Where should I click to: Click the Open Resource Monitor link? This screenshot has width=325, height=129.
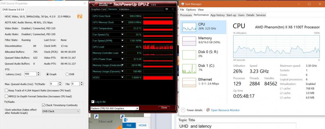click(225, 110)
